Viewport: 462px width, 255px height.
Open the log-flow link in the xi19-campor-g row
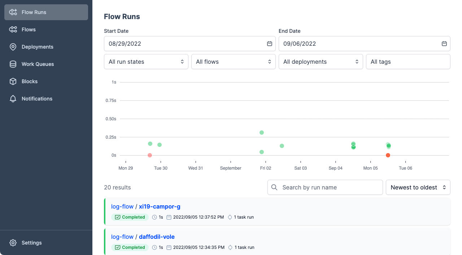click(x=122, y=207)
